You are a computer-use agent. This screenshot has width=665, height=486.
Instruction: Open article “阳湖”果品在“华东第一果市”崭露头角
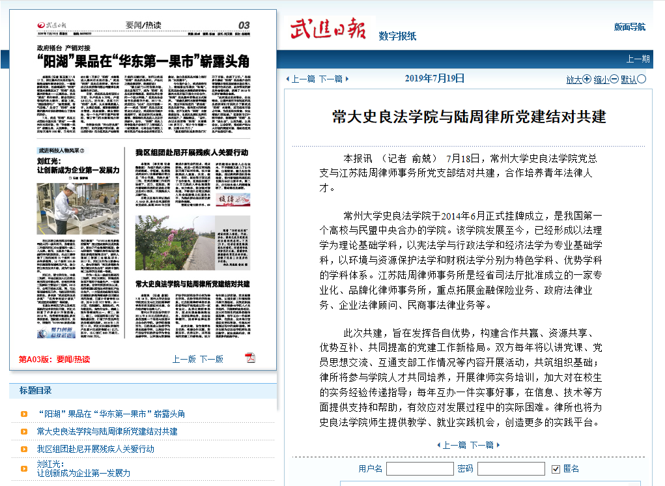click(x=111, y=414)
